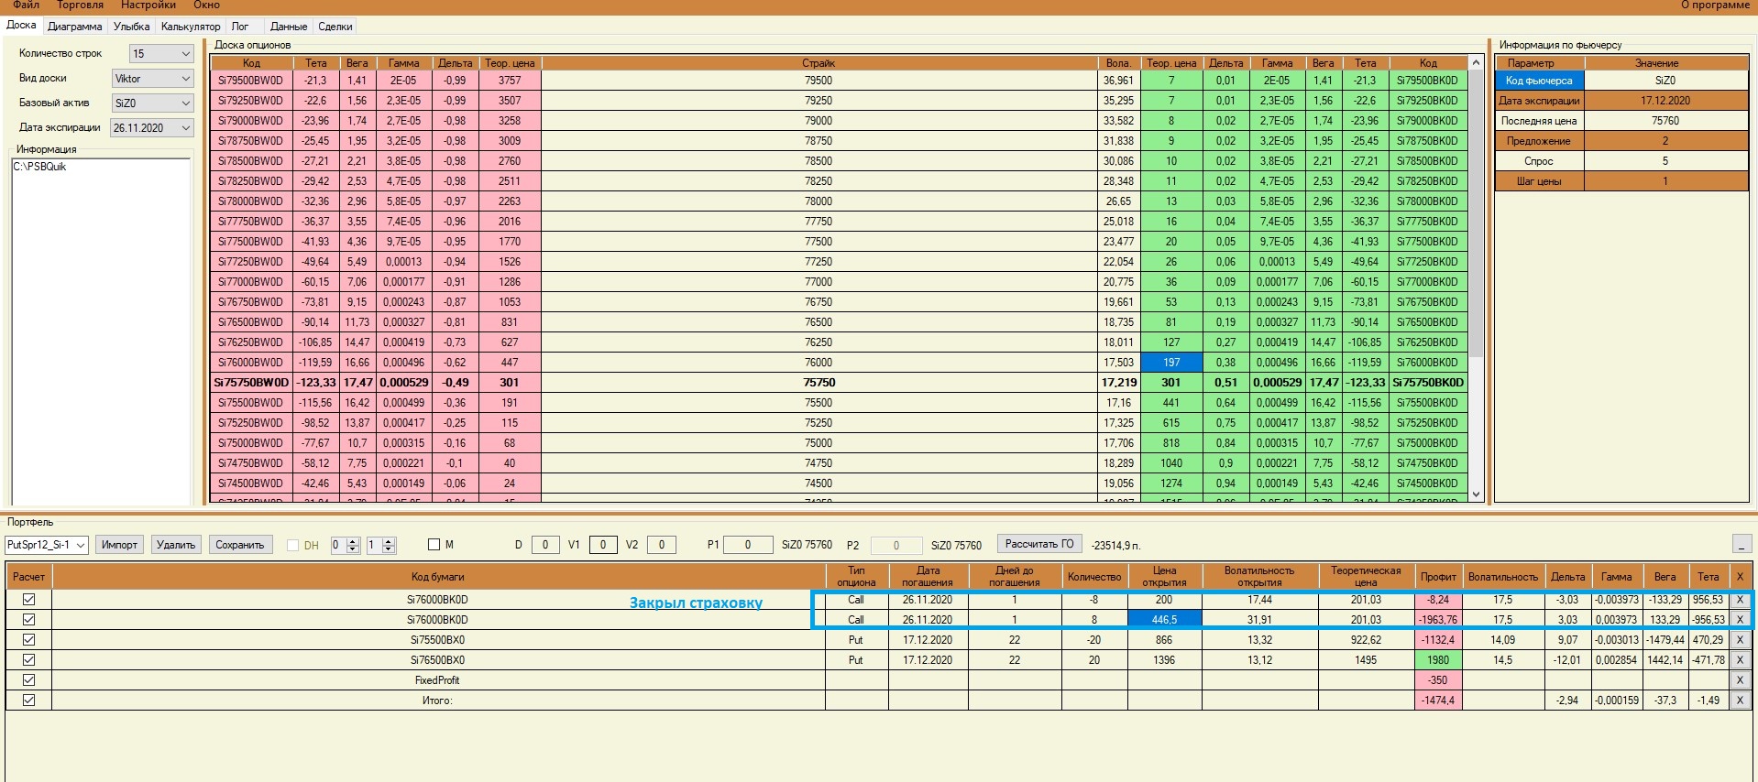
Task: Select the bold Si75750BW0D row code
Action: click(x=251, y=383)
